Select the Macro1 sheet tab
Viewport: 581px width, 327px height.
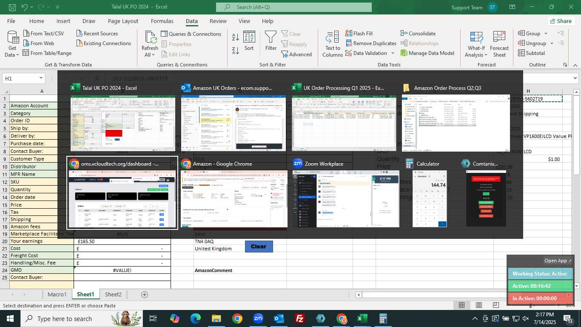tap(57, 295)
